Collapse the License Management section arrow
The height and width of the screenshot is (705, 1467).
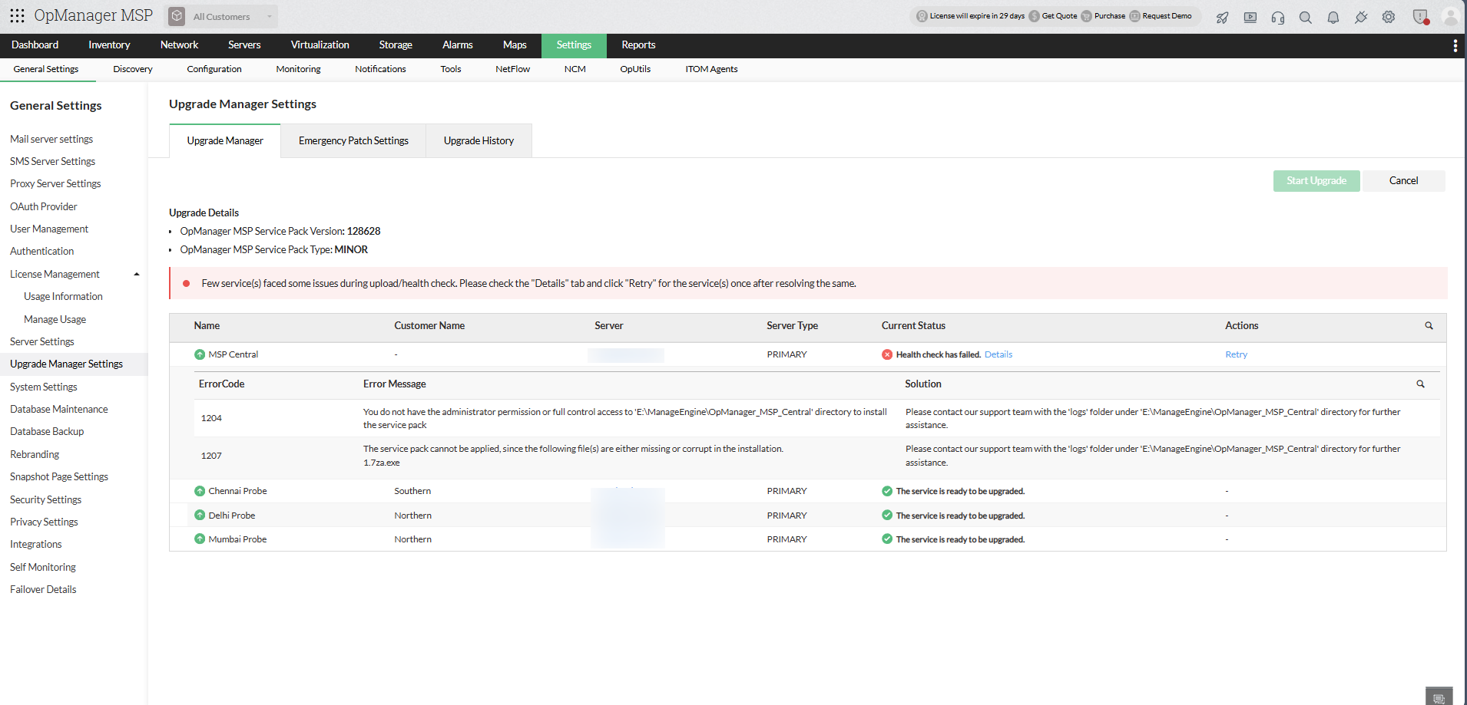(137, 275)
